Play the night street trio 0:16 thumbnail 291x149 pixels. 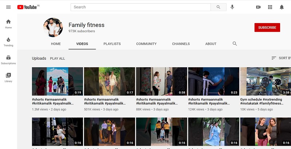point(109,132)
